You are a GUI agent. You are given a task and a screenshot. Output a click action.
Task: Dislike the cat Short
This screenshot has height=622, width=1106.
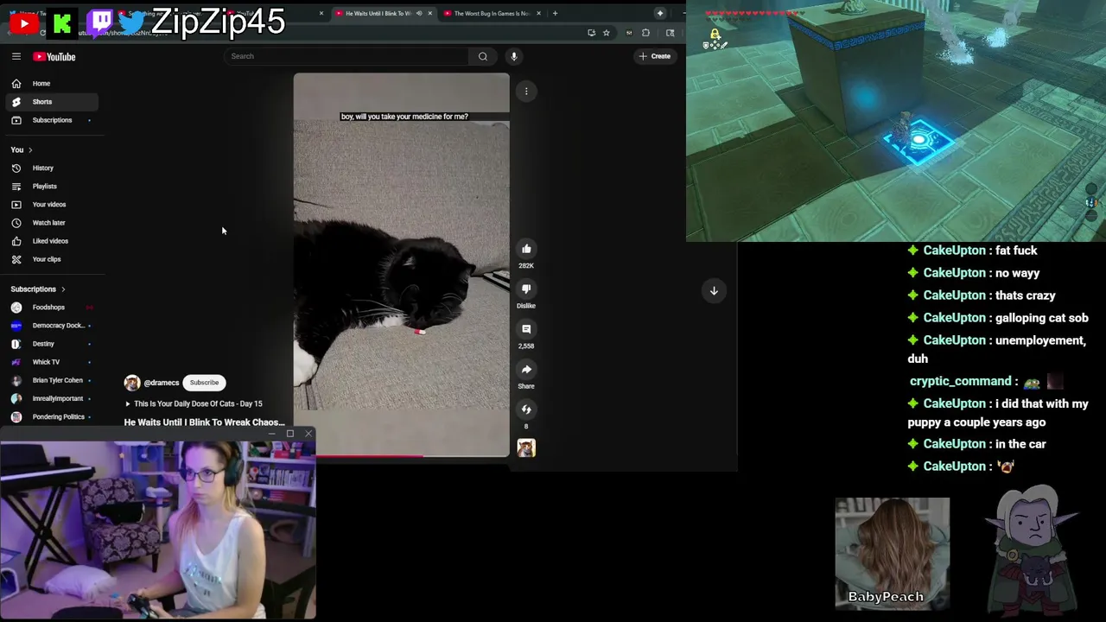[x=526, y=289]
